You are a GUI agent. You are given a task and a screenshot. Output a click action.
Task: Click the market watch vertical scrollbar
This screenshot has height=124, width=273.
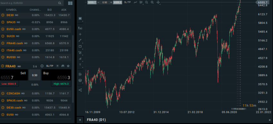(x=73, y=69)
